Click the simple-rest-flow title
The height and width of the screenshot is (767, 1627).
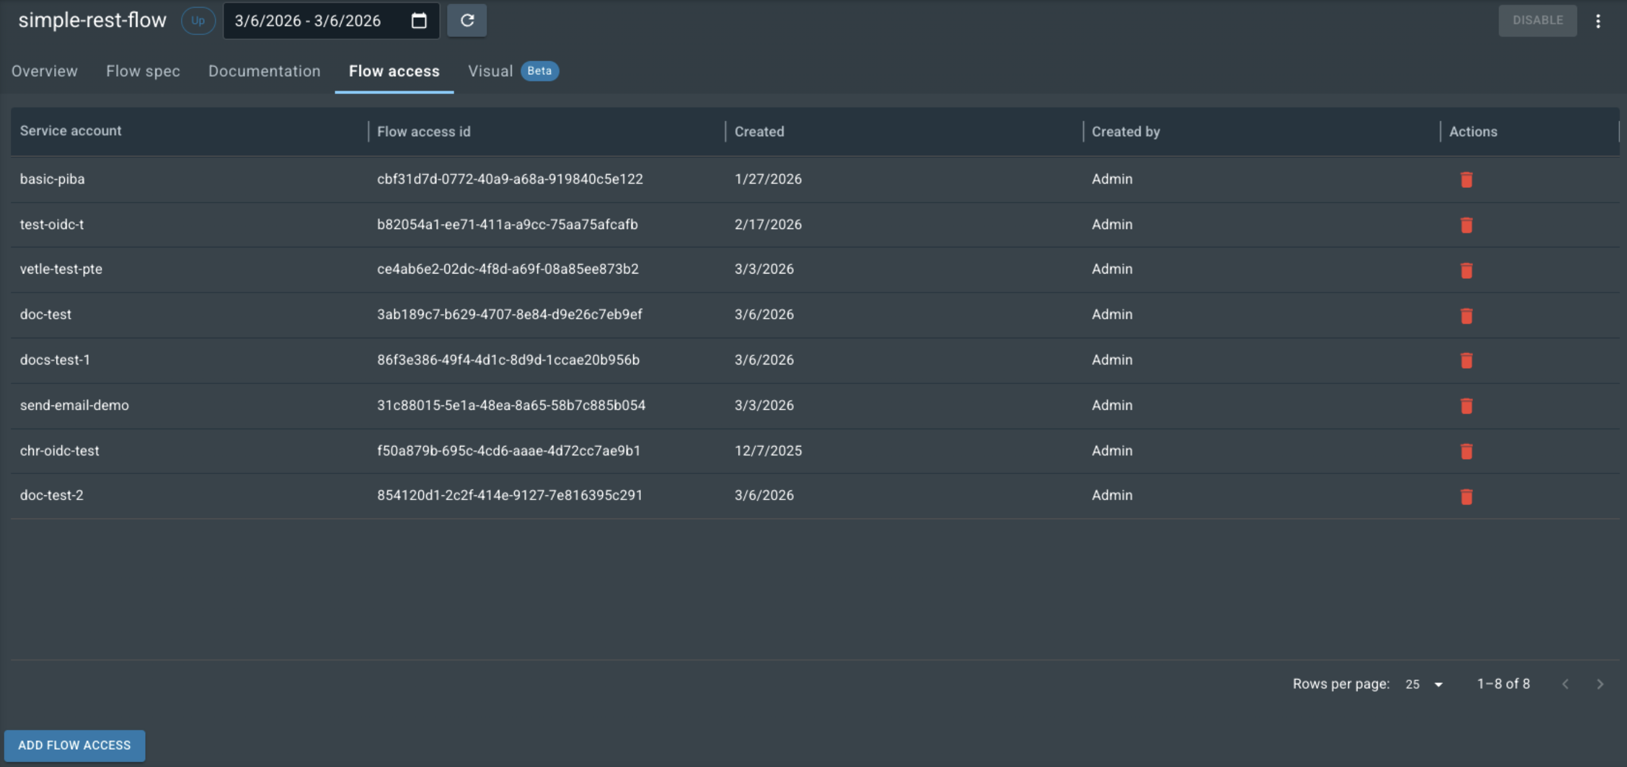[x=92, y=20]
